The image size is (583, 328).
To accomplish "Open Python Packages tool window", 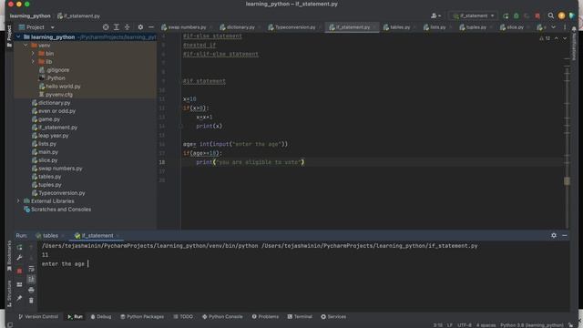I will 142,316.
